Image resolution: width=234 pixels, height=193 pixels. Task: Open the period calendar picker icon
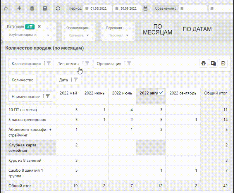(145, 8)
